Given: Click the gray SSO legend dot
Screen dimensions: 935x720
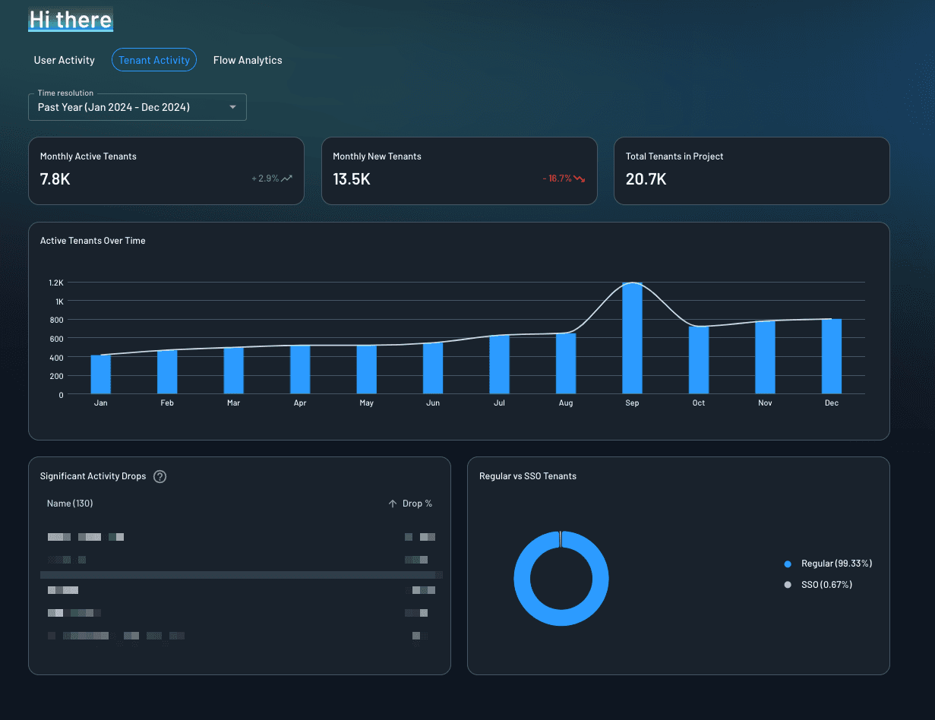Looking at the screenshot, I should click(788, 585).
